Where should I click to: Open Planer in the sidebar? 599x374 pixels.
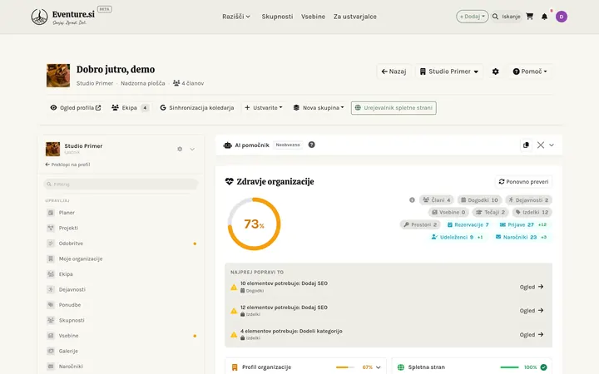(121, 213)
